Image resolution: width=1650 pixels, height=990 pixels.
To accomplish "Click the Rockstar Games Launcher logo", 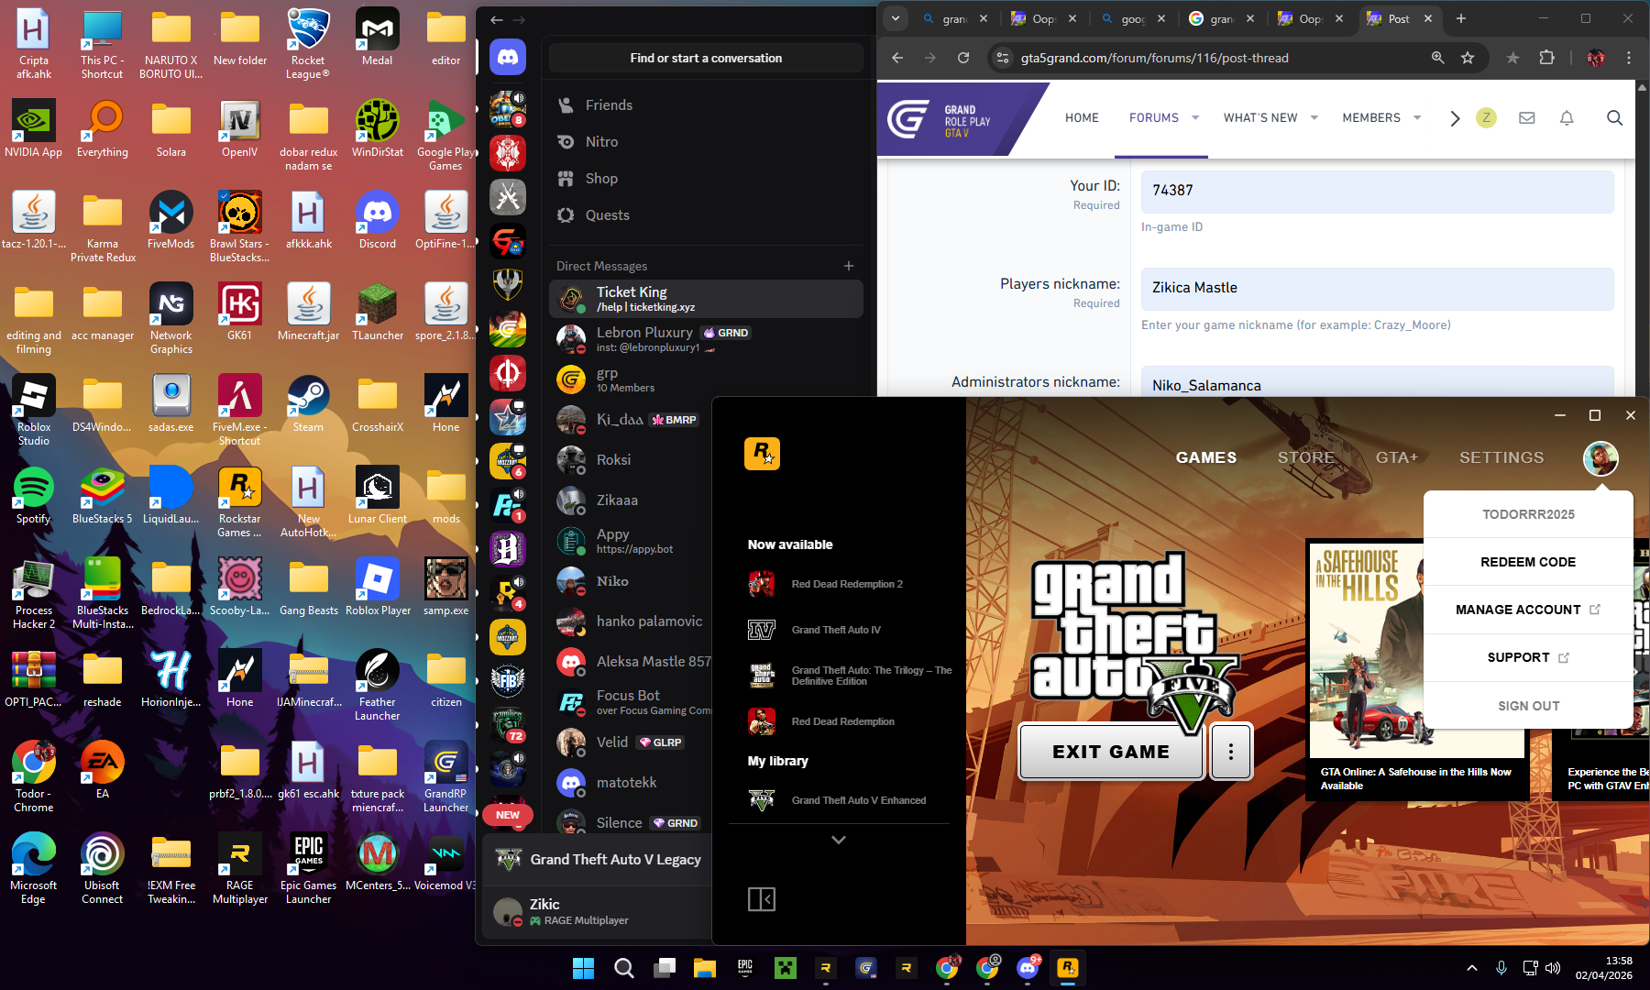I will pos(762,454).
